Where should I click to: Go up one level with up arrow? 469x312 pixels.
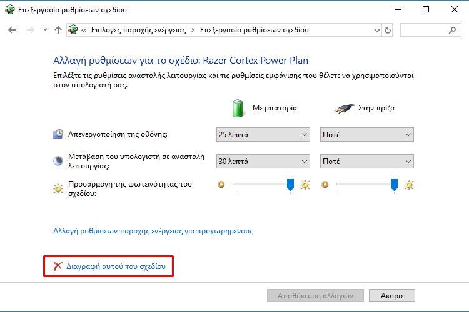coord(58,30)
